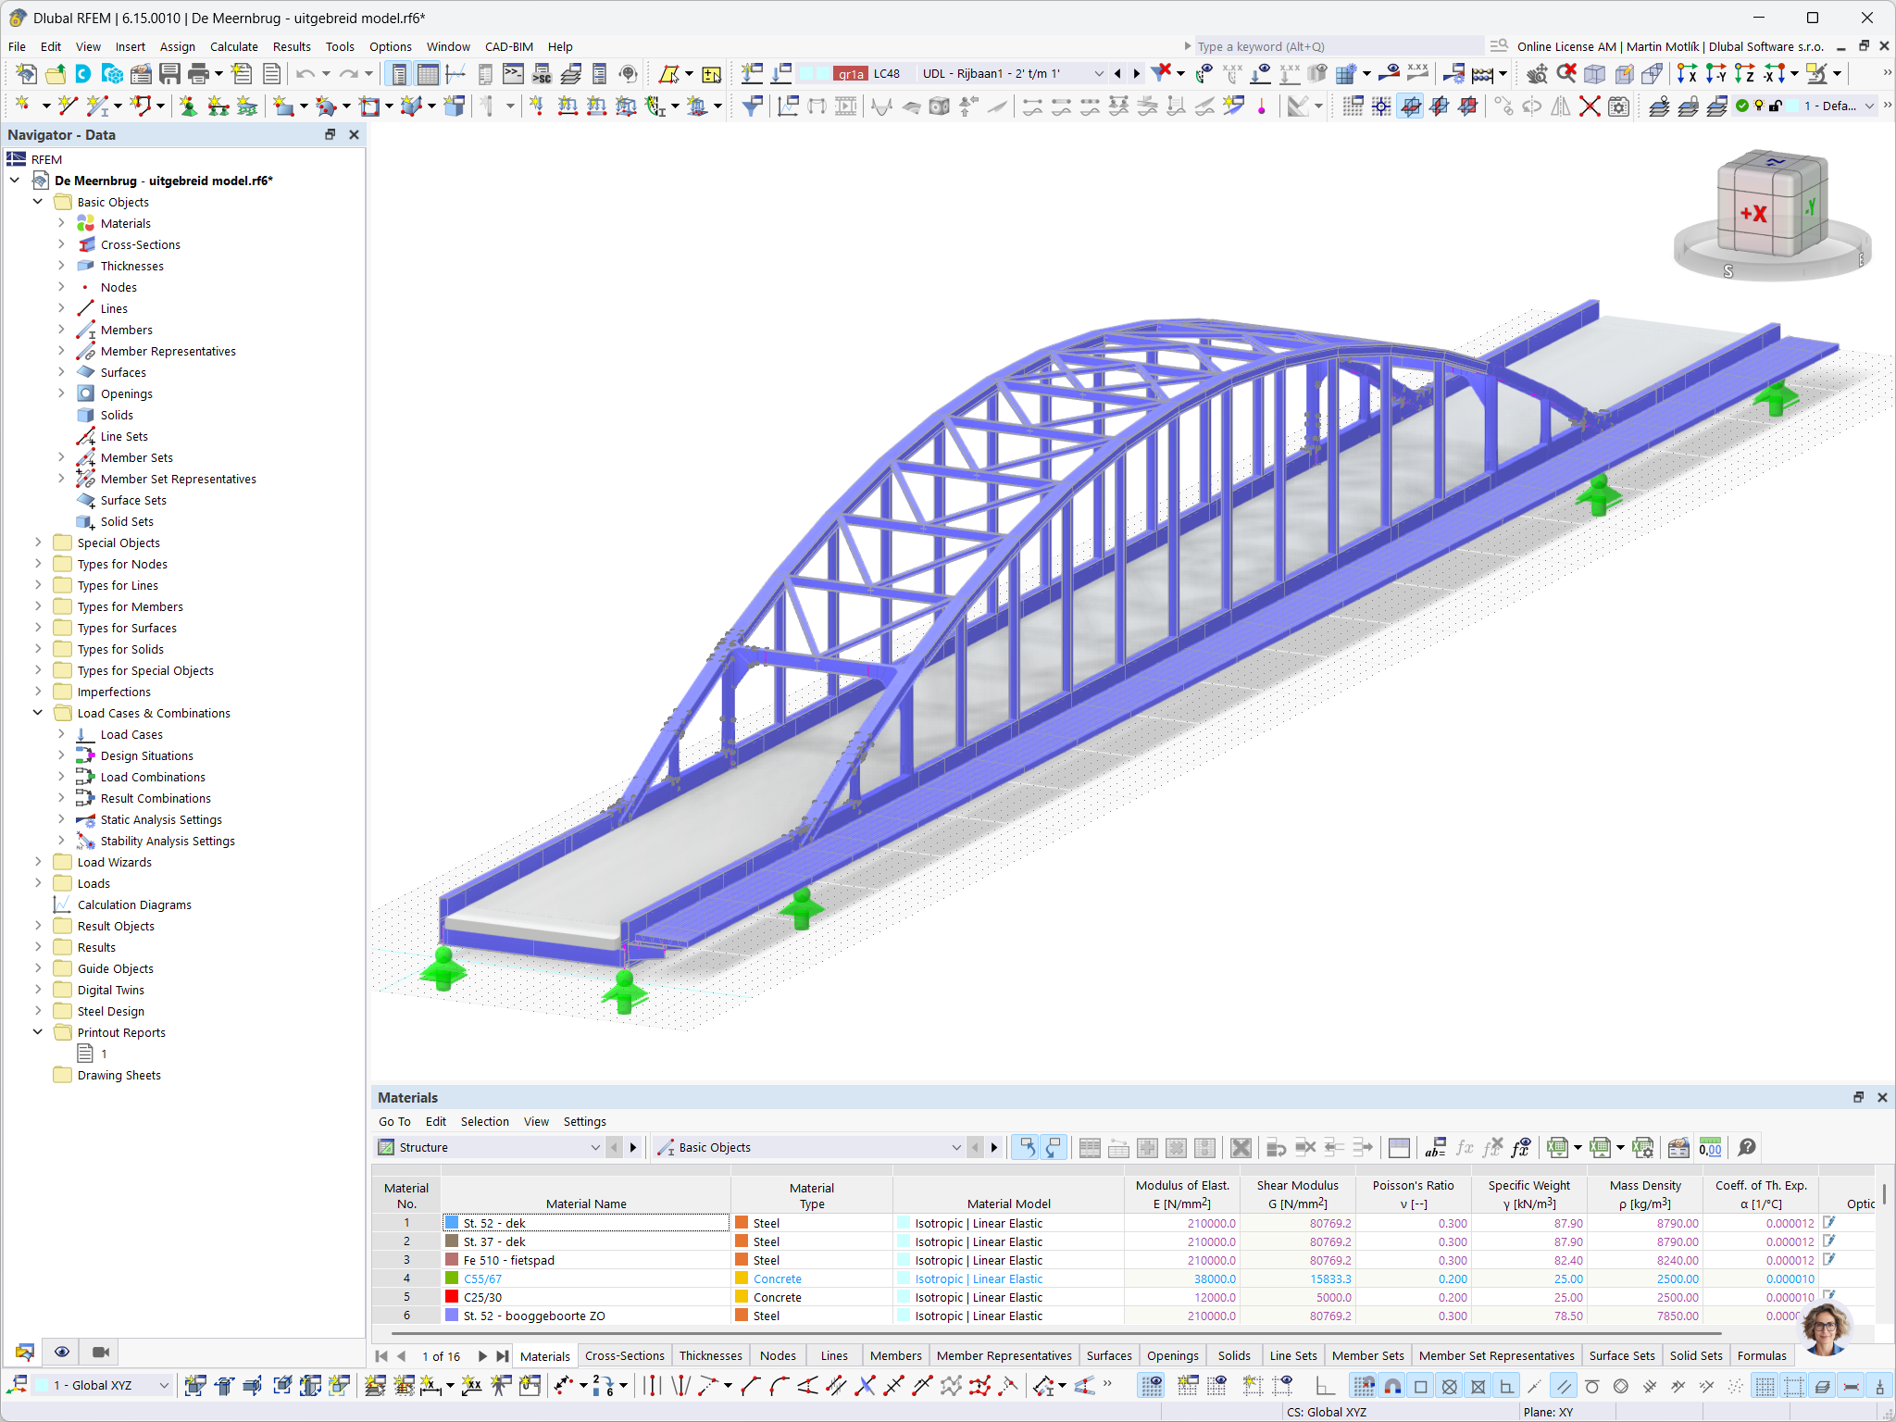
Task: Collapse the Basic Objects folder
Action: click(x=38, y=202)
